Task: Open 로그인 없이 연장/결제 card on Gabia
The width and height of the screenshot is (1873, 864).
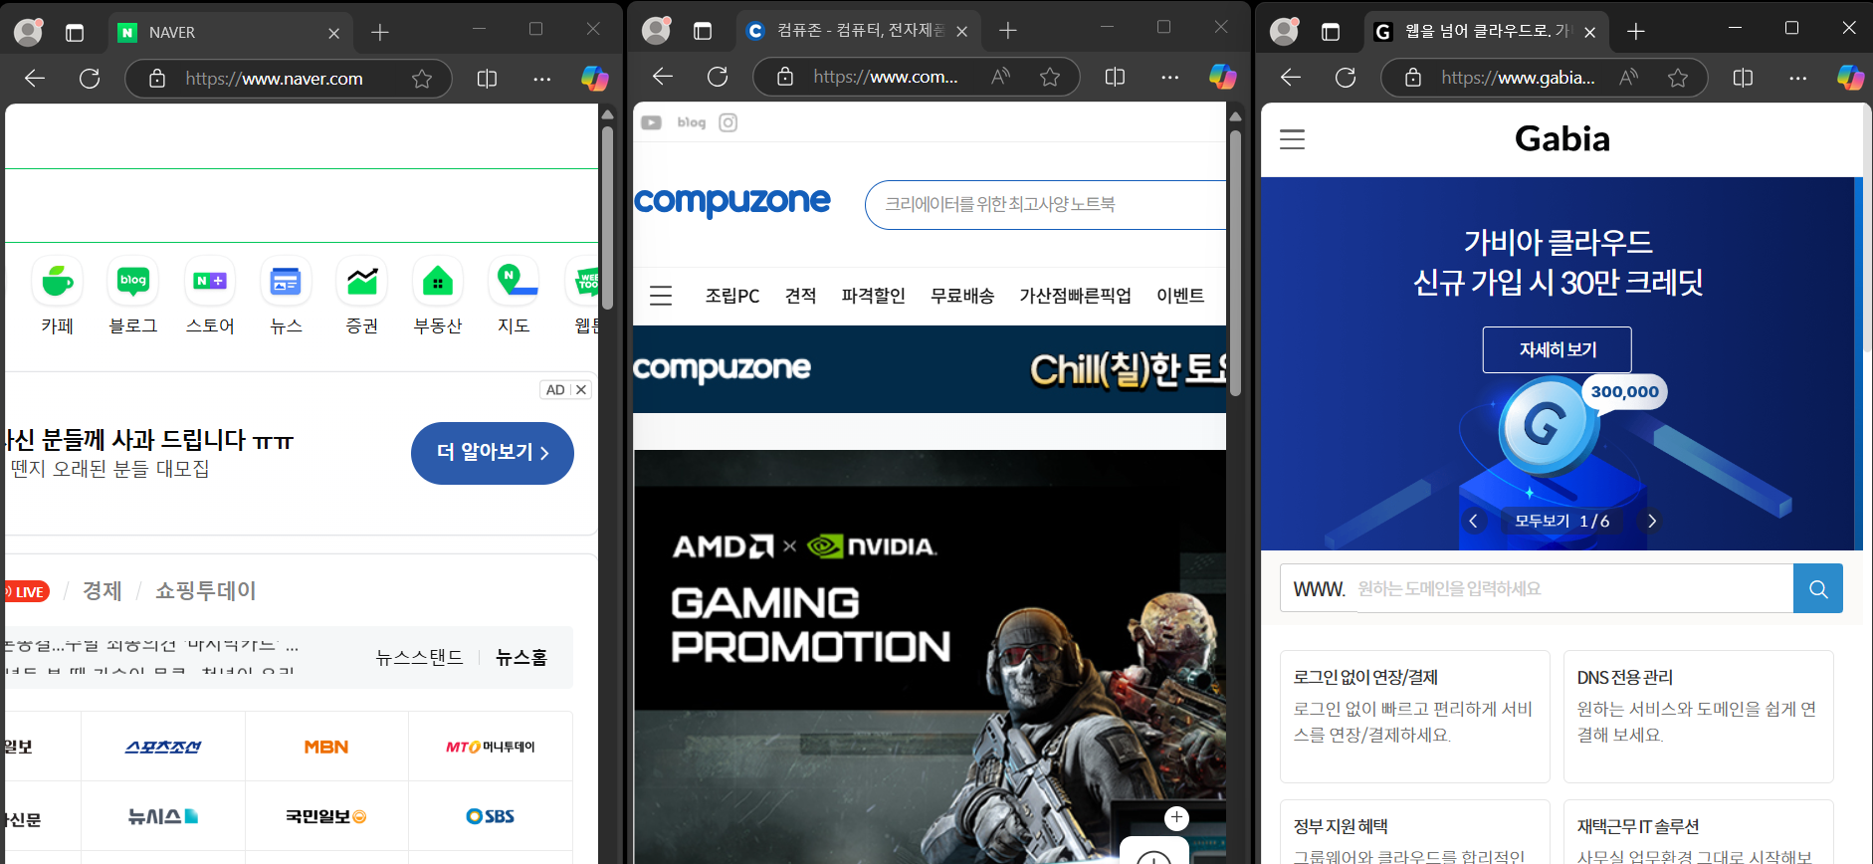Action: (1414, 717)
